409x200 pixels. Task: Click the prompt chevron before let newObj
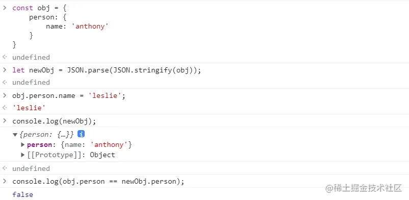tap(5, 70)
